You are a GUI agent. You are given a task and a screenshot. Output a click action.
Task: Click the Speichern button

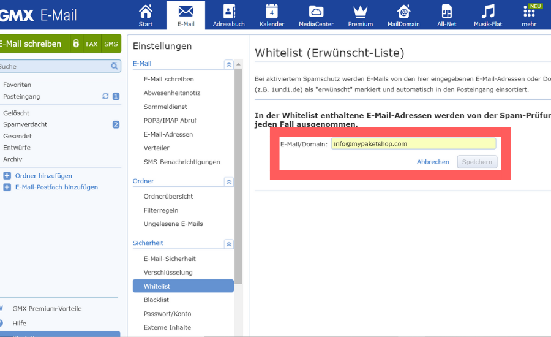[477, 162]
